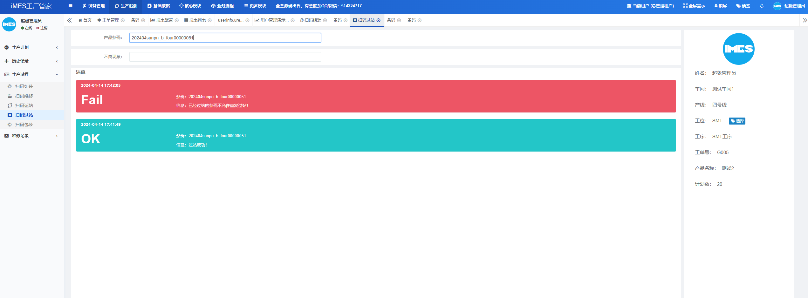Click the 选择 workstation button
The width and height of the screenshot is (808, 298).
click(x=737, y=121)
